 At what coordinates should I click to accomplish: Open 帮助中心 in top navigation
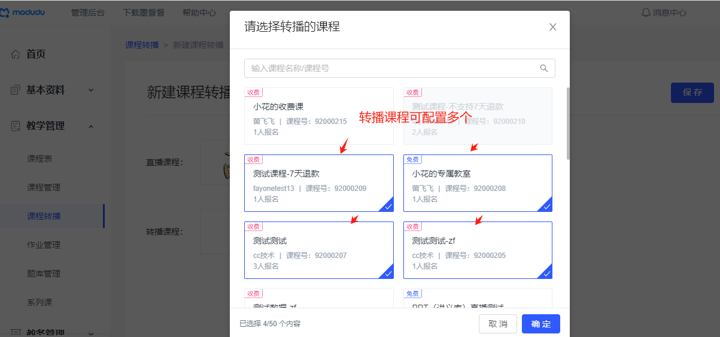199,13
